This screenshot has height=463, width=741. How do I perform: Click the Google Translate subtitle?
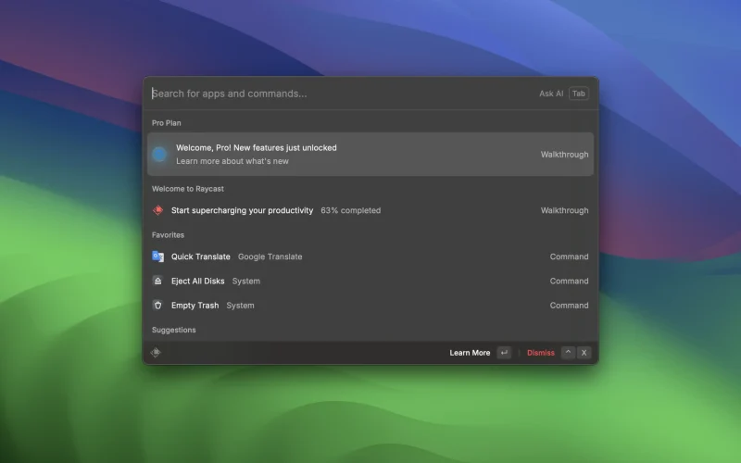[270, 257]
